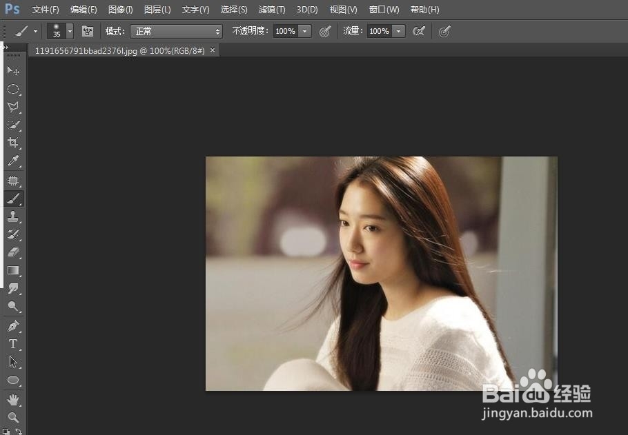
Task: Select the Eyedropper tool
Action: tap(13, 161)
